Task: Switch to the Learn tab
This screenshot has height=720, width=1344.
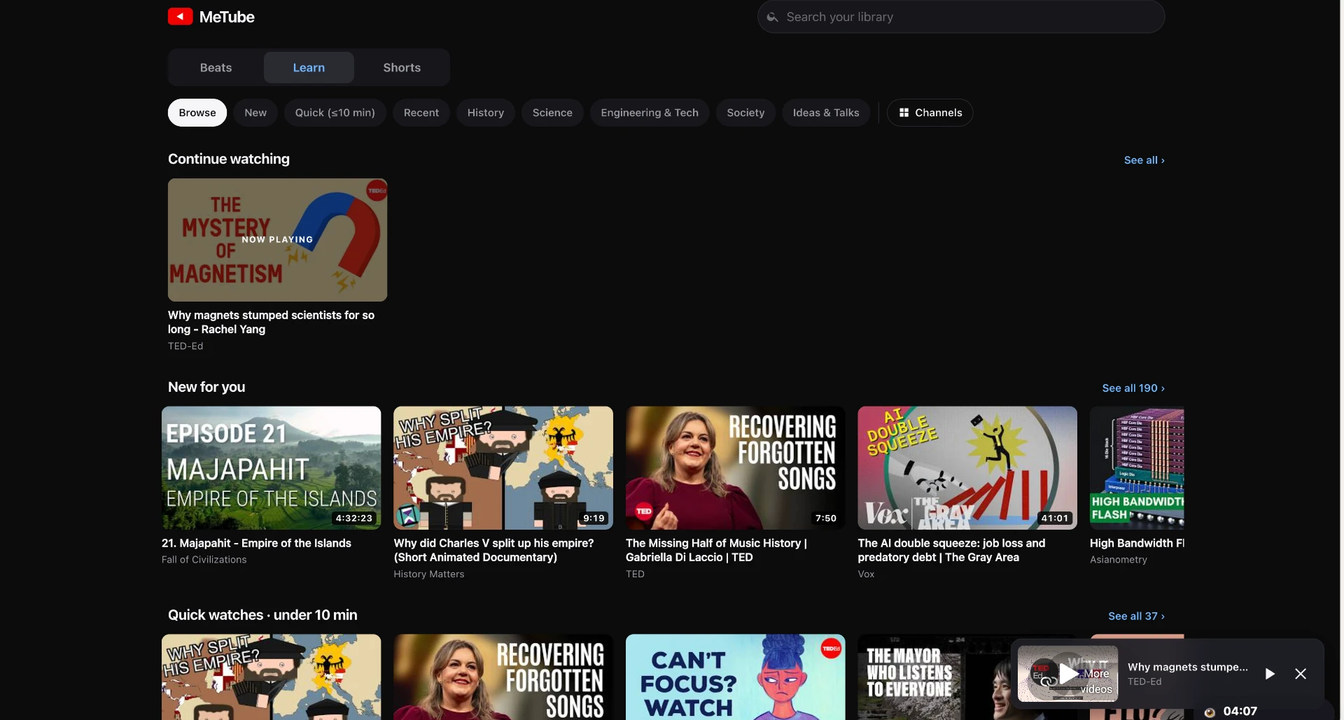Action: [309, 68]
